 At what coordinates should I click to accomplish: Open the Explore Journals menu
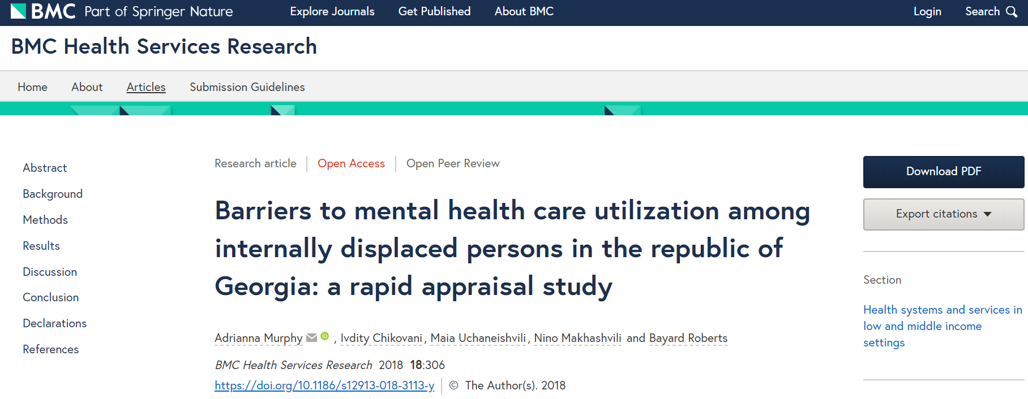(332, 12)
